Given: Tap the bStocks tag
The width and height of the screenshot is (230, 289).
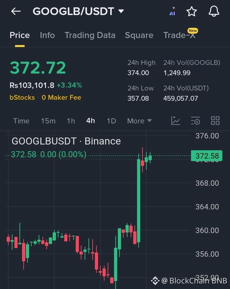Looking at the screenshot, I should (x=22, y=98).
